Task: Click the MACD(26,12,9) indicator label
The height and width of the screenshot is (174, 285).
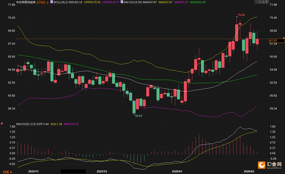Action: pyautogui.click(x=26, y=124)
